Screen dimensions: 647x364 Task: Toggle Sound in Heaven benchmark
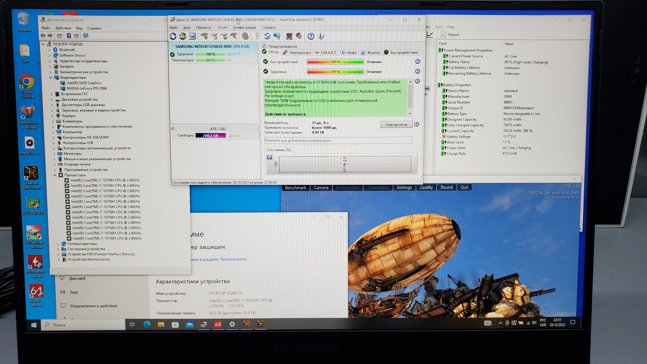pyautogui.click(x=446, y=187)
